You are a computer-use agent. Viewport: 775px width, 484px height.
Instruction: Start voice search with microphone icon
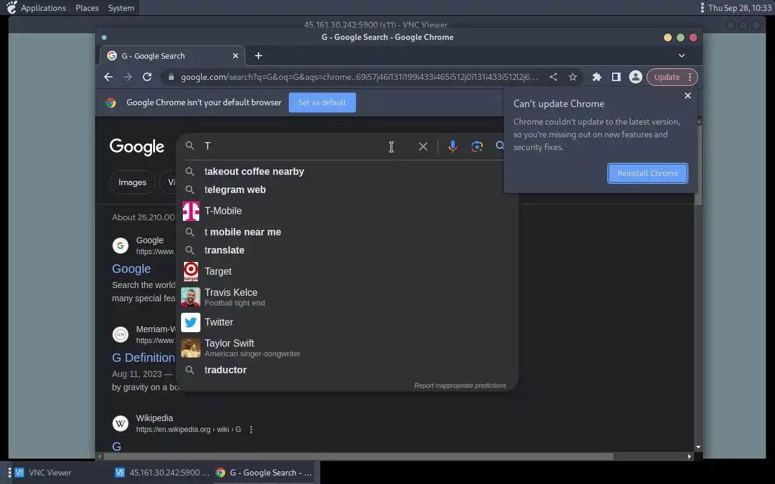(x=452, y=146)
